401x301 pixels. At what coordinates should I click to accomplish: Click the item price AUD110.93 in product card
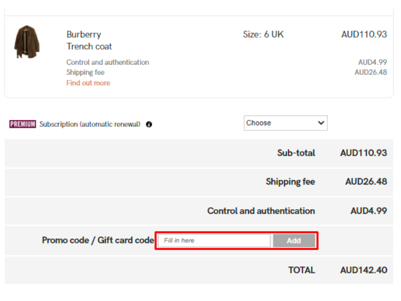364,34
